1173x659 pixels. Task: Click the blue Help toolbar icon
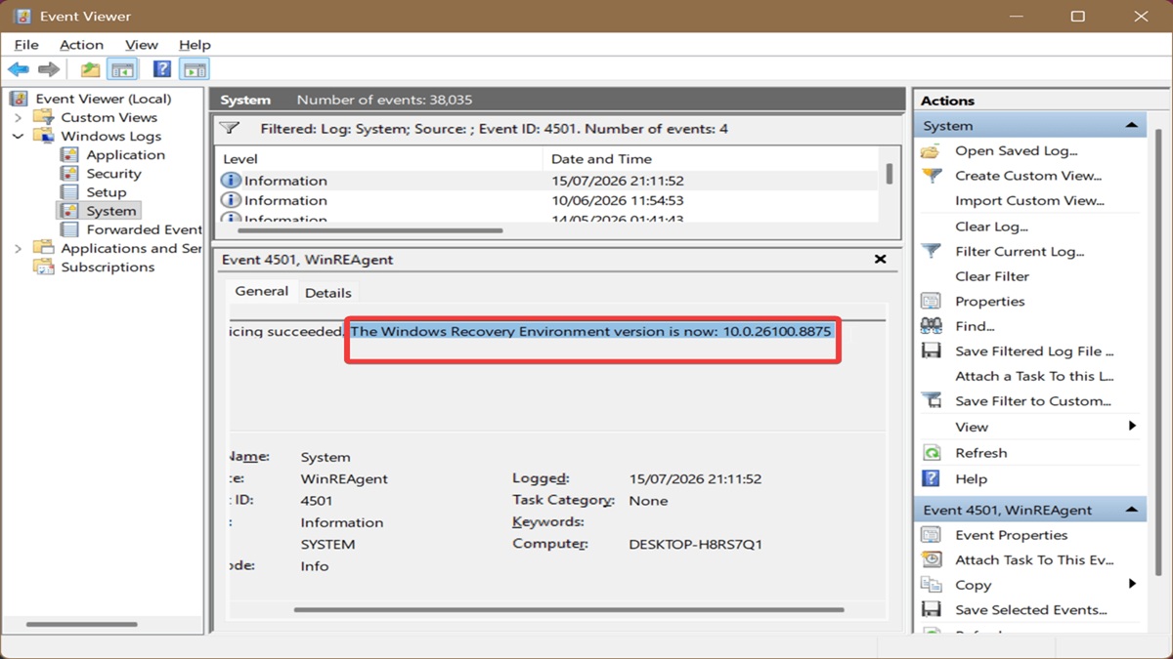tap(162, 69)
